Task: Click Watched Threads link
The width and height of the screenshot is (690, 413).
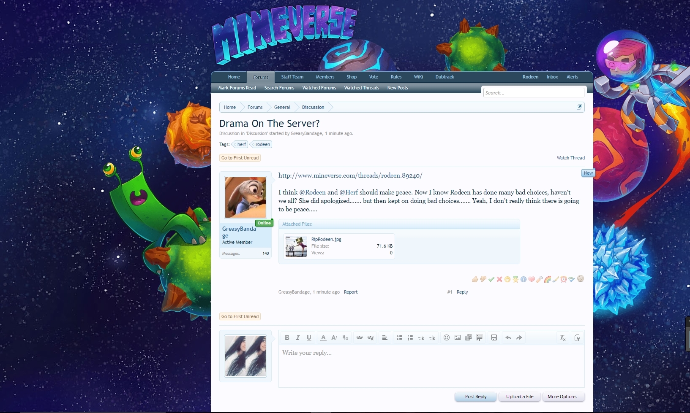Action: [x=362, y=88]
